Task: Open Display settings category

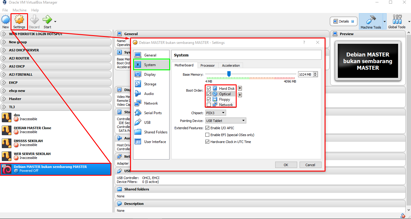Action: tap(151, 75)
